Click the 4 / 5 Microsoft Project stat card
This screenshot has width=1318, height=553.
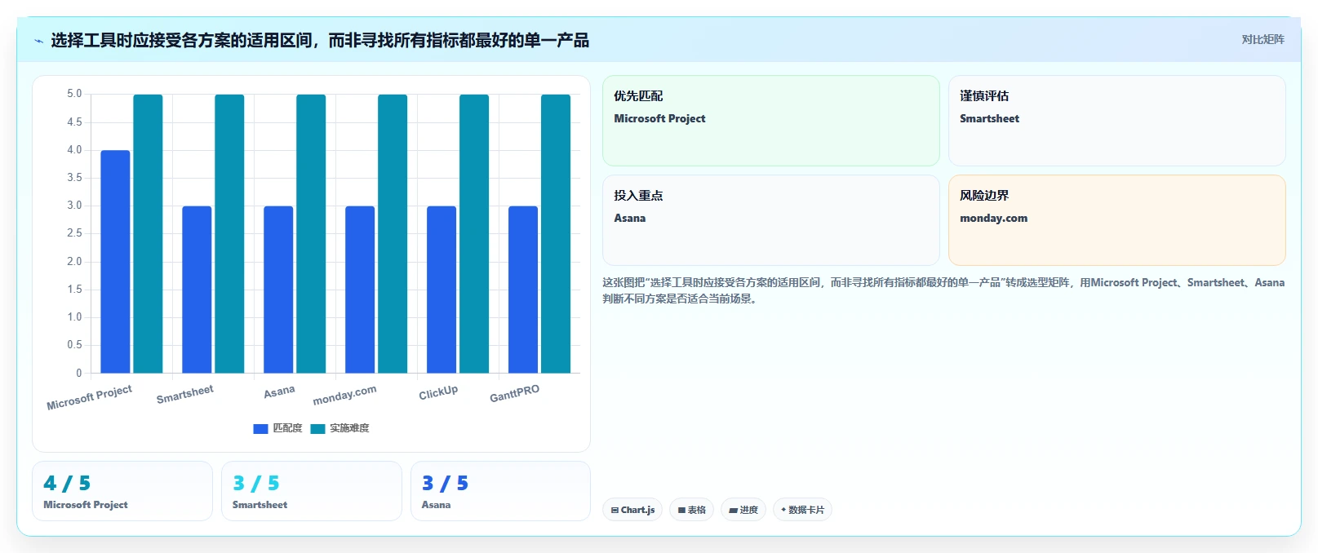click(x=122, y=491)
